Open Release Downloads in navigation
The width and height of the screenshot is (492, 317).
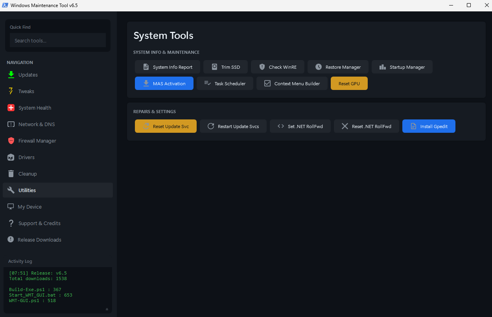point(58,240)
